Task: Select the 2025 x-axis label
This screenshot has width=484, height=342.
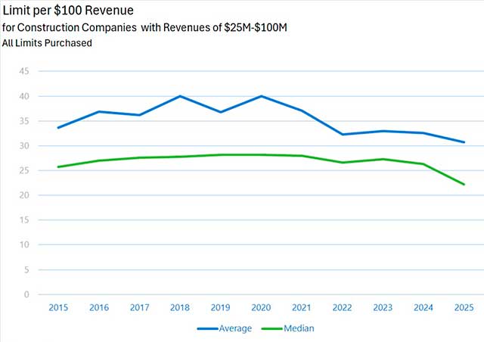Action: point(464,307)
